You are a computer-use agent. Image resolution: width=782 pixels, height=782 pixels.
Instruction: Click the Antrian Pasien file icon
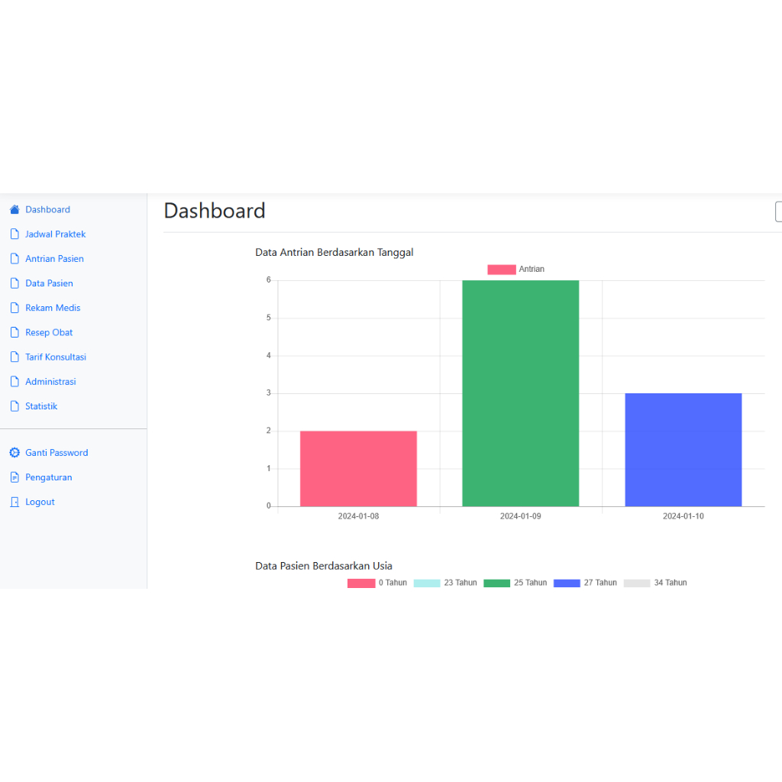[x=15, y=258]
